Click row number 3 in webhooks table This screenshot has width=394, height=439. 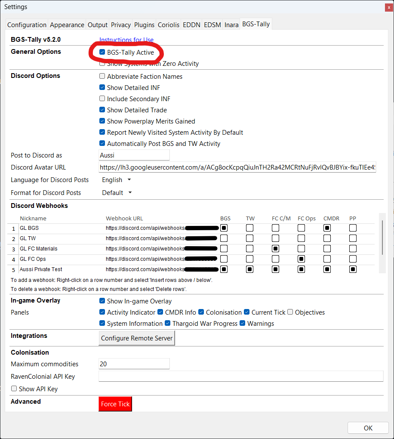13,249
